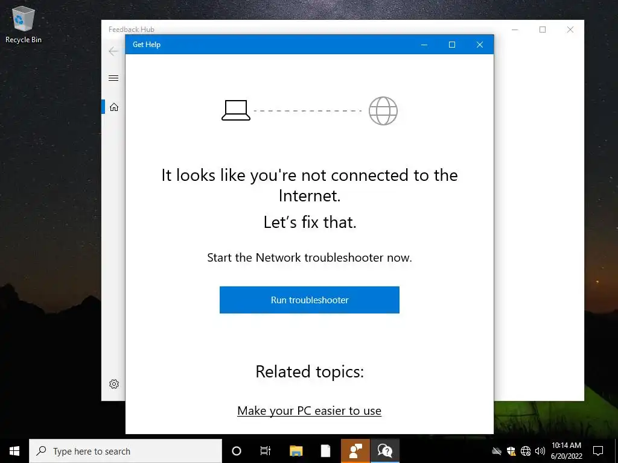
Task: Click the Run troubleshooter button
Action: 310,300
